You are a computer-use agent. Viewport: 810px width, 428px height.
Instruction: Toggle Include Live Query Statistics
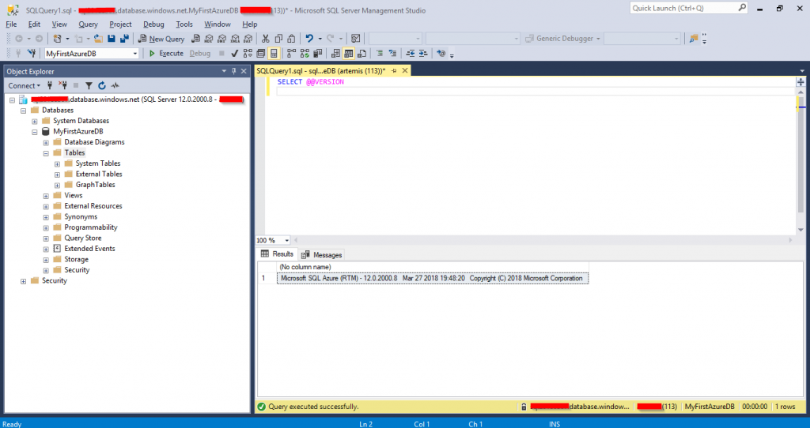point(305,53)
